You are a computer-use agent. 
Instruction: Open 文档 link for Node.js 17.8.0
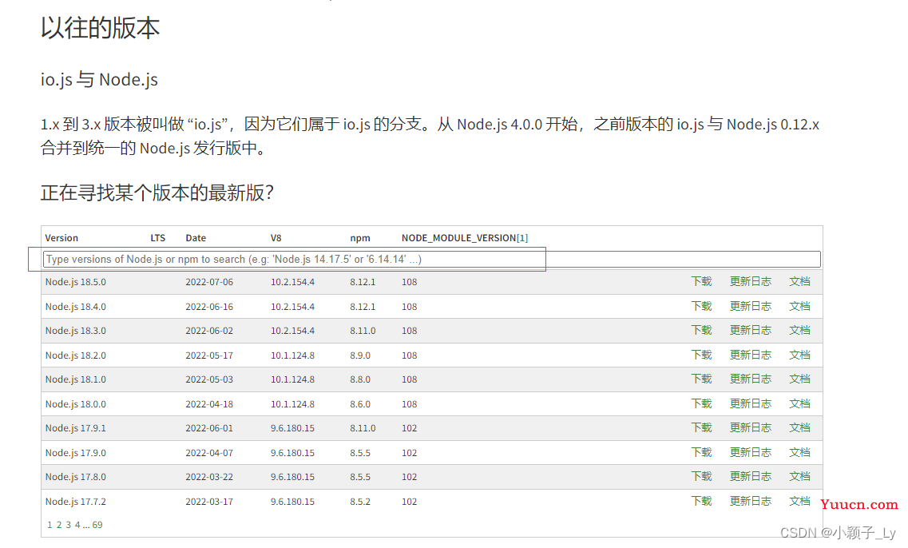click(799, 476)
